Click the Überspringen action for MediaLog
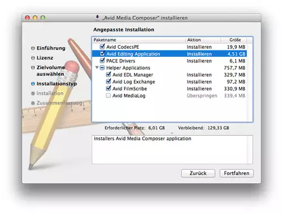The image size is (283, 214). pos(202,96)
